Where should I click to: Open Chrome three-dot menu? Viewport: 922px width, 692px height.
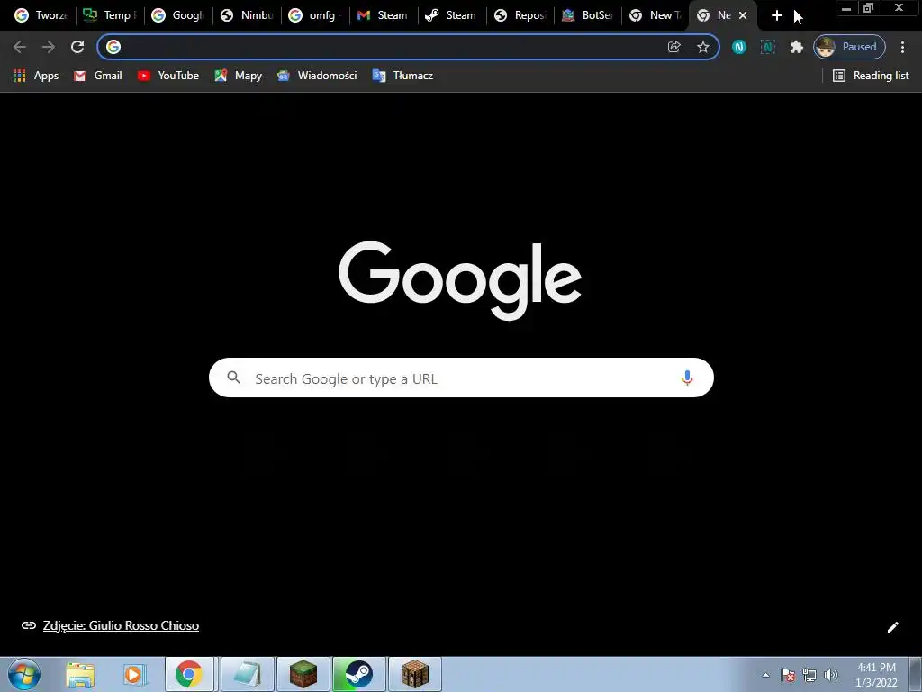click(x=902, y=47)
